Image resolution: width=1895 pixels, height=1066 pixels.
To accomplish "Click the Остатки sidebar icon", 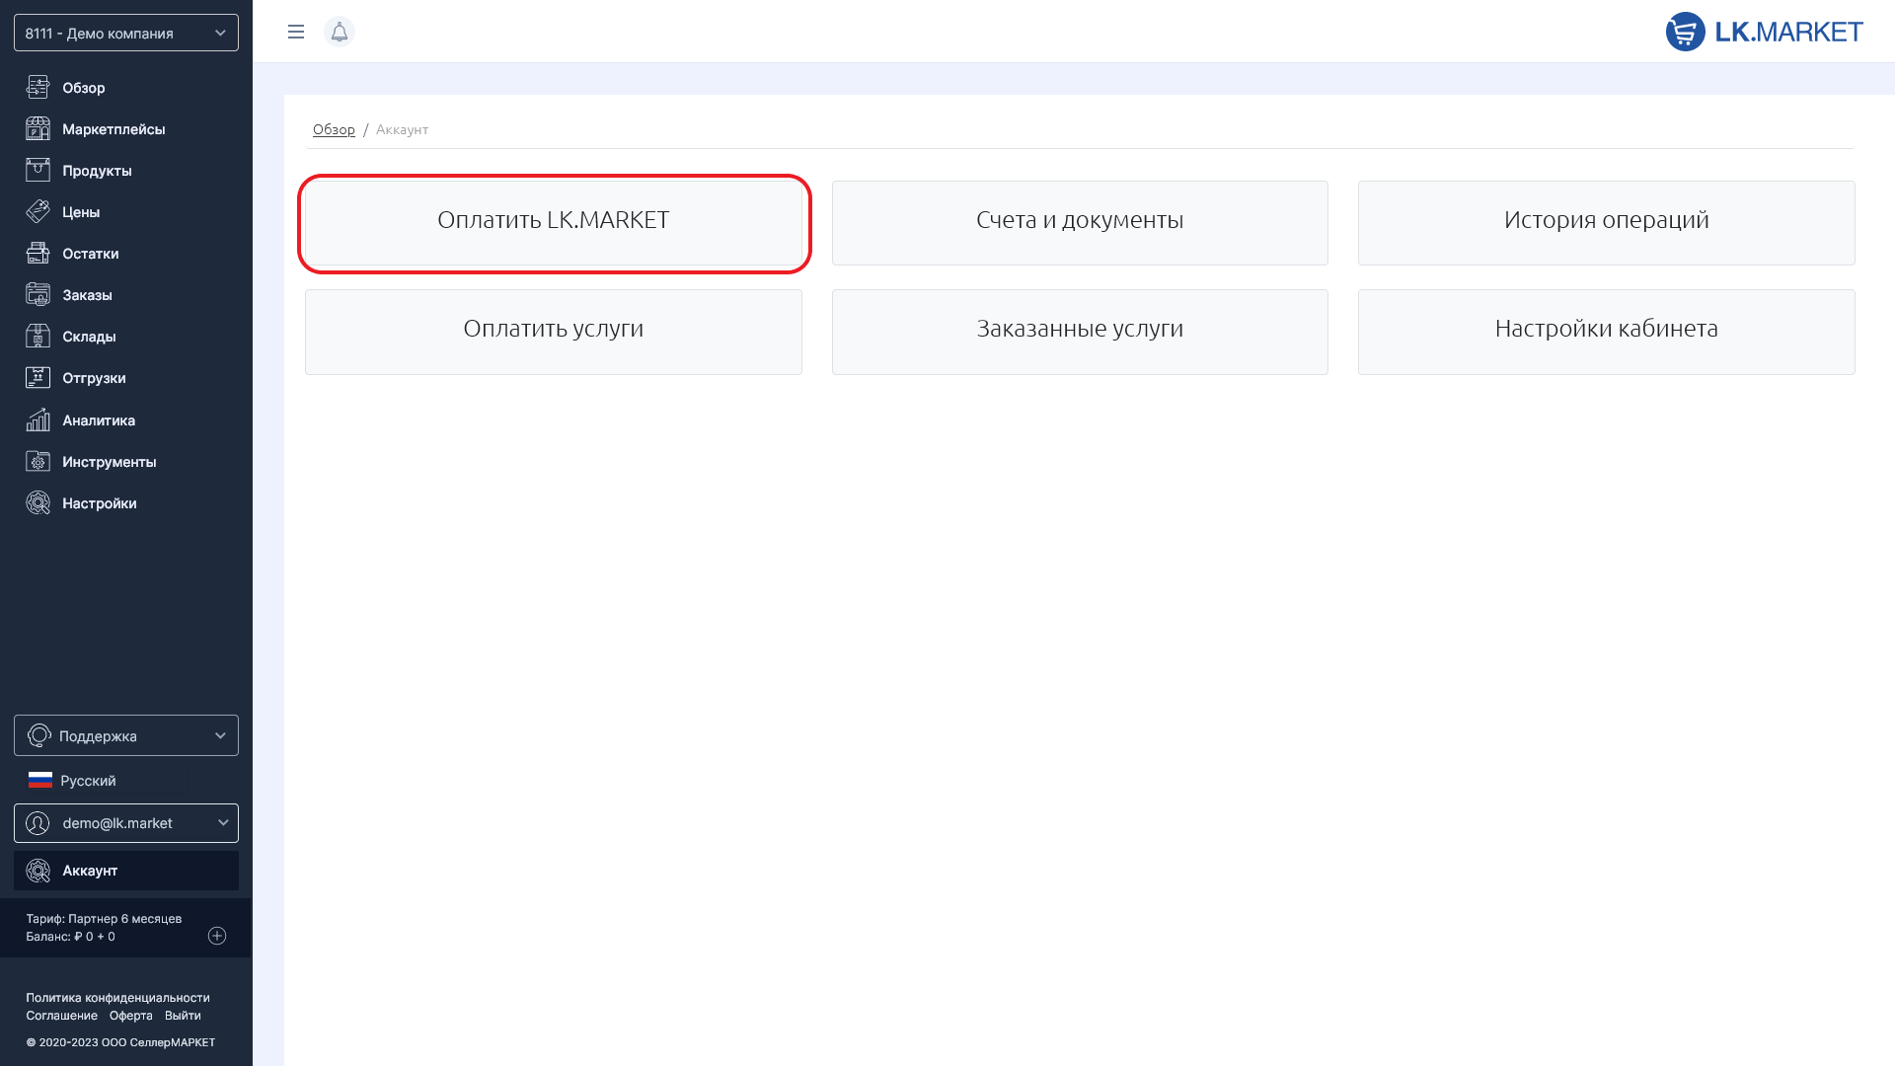I will point(38,253).
